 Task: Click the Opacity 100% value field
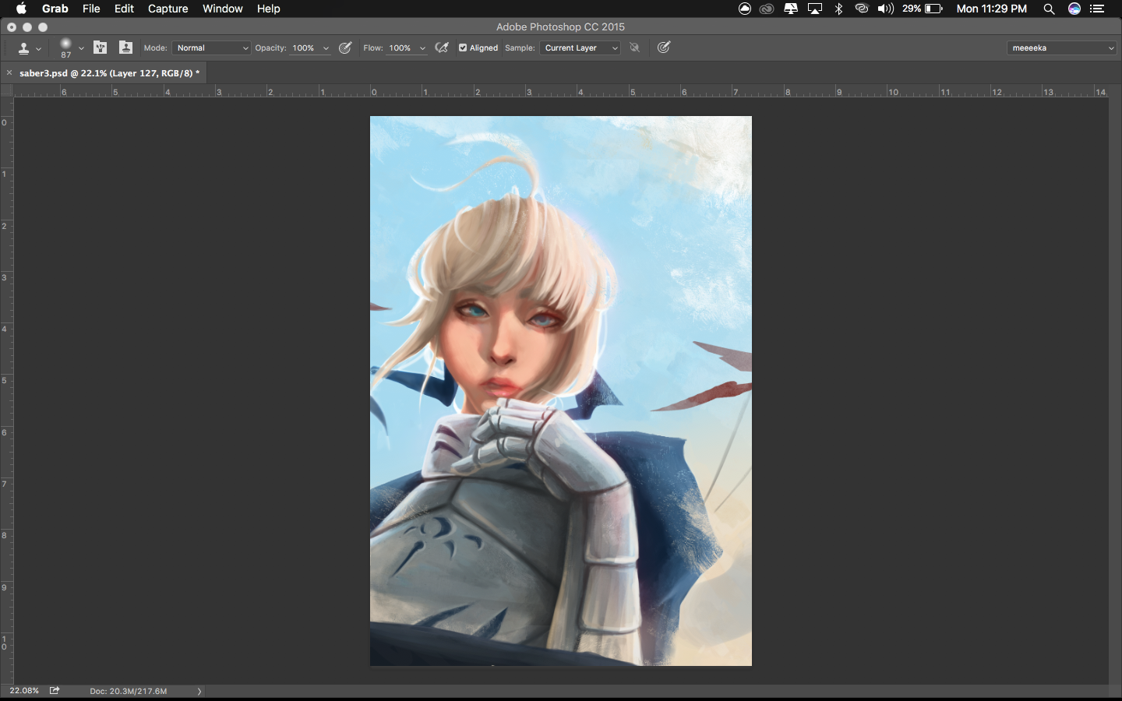(x=304, y=48)
